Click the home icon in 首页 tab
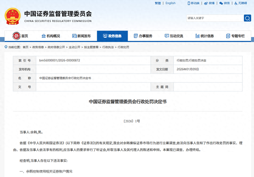 click(x=15, y=36)
